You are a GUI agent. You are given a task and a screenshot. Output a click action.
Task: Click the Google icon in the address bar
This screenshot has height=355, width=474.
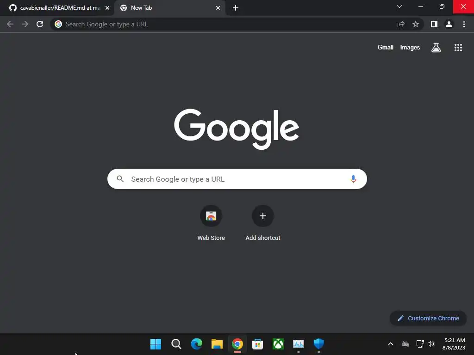(58, 24)
